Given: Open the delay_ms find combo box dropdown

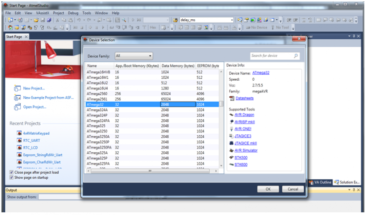Looking at the screenshot, I should pos(232,20).
